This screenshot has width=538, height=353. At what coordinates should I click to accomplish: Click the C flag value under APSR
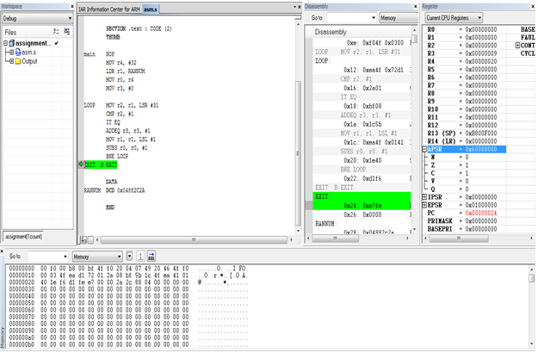click(467, 173)
